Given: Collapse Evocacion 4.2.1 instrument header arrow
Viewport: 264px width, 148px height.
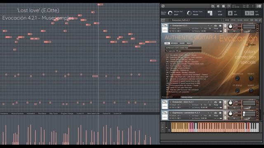Looking at the screenshot, I should click(171, 25).
